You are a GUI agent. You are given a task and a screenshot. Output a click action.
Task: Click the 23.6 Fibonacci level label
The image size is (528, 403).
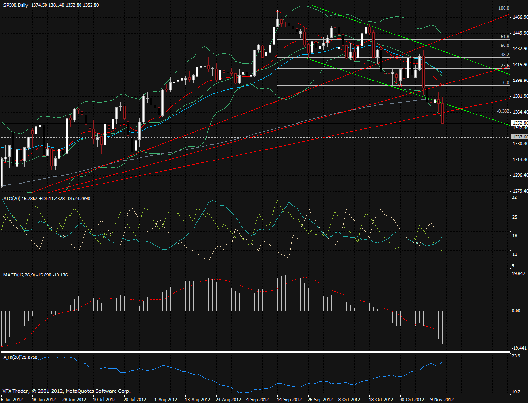click(x=504, y=66)
